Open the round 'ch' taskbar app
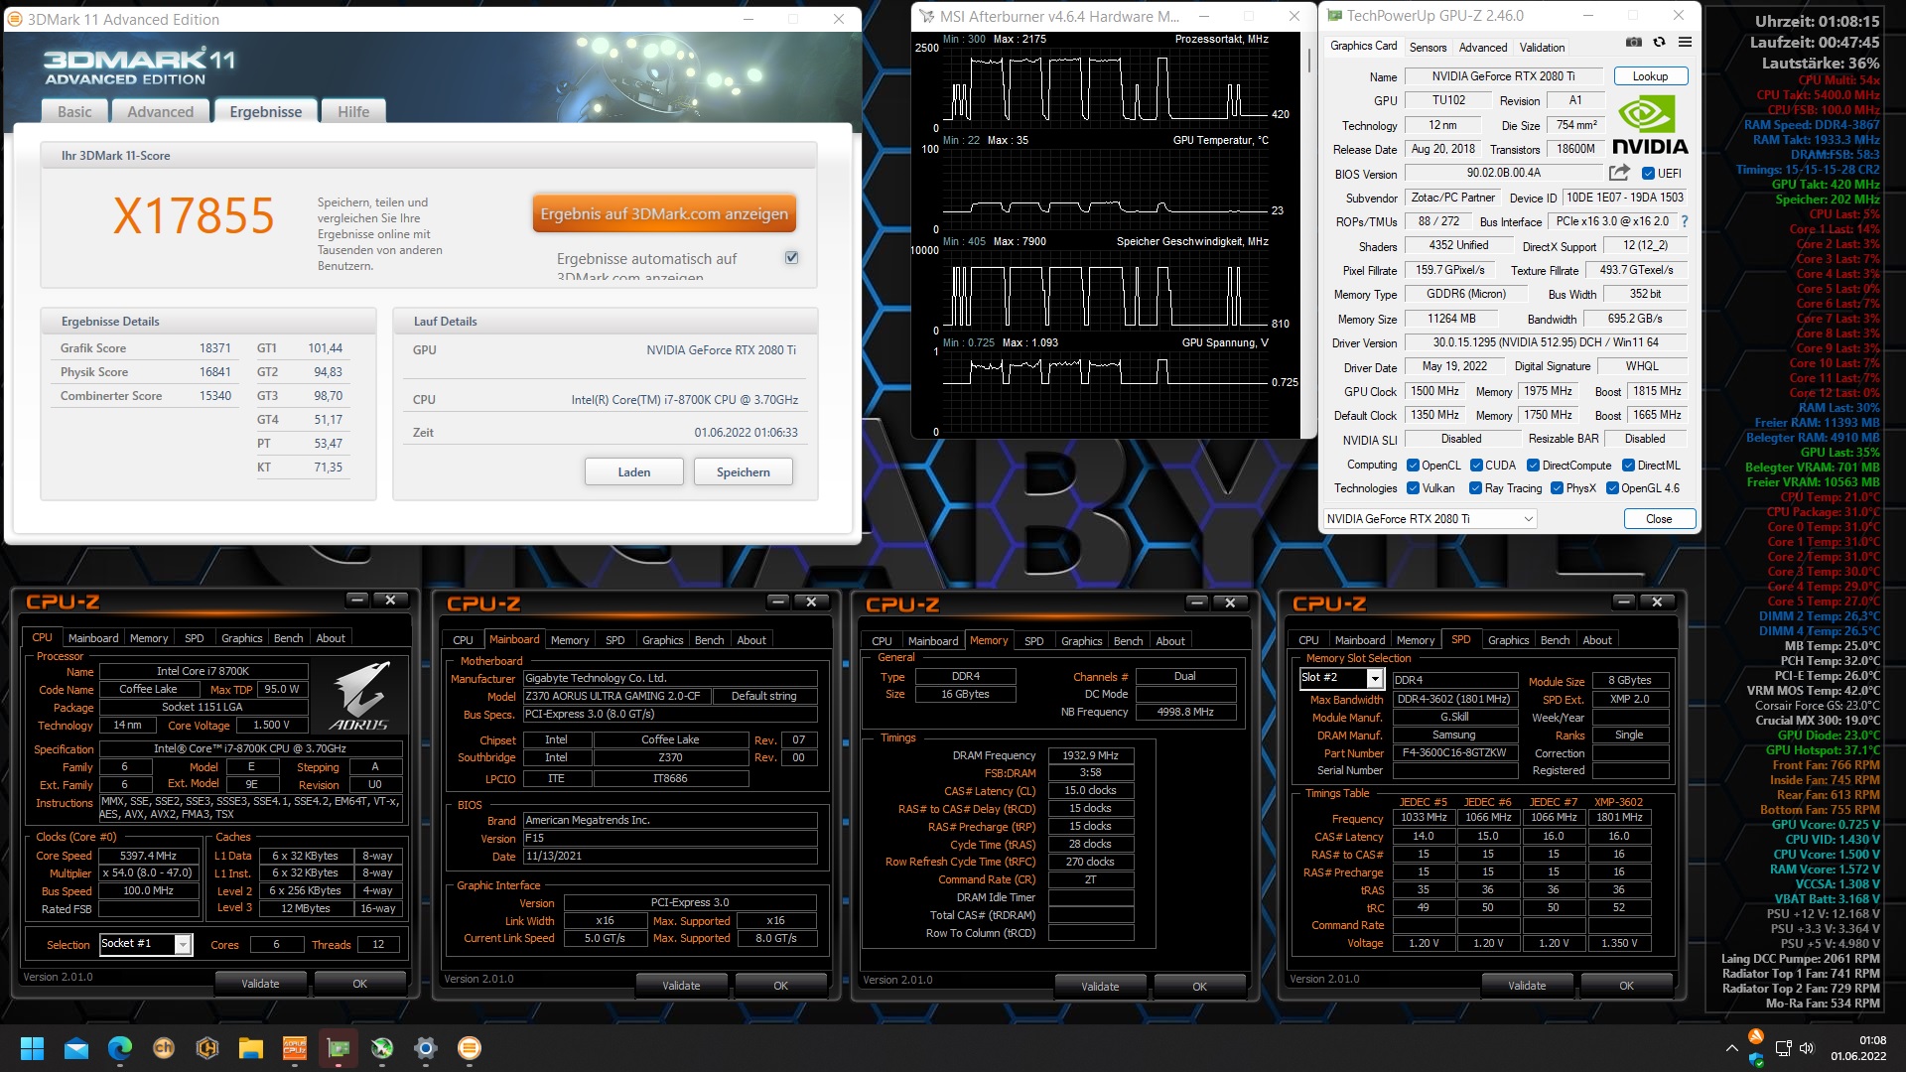The image size is (1906, 1072). tap(164, 1048)
